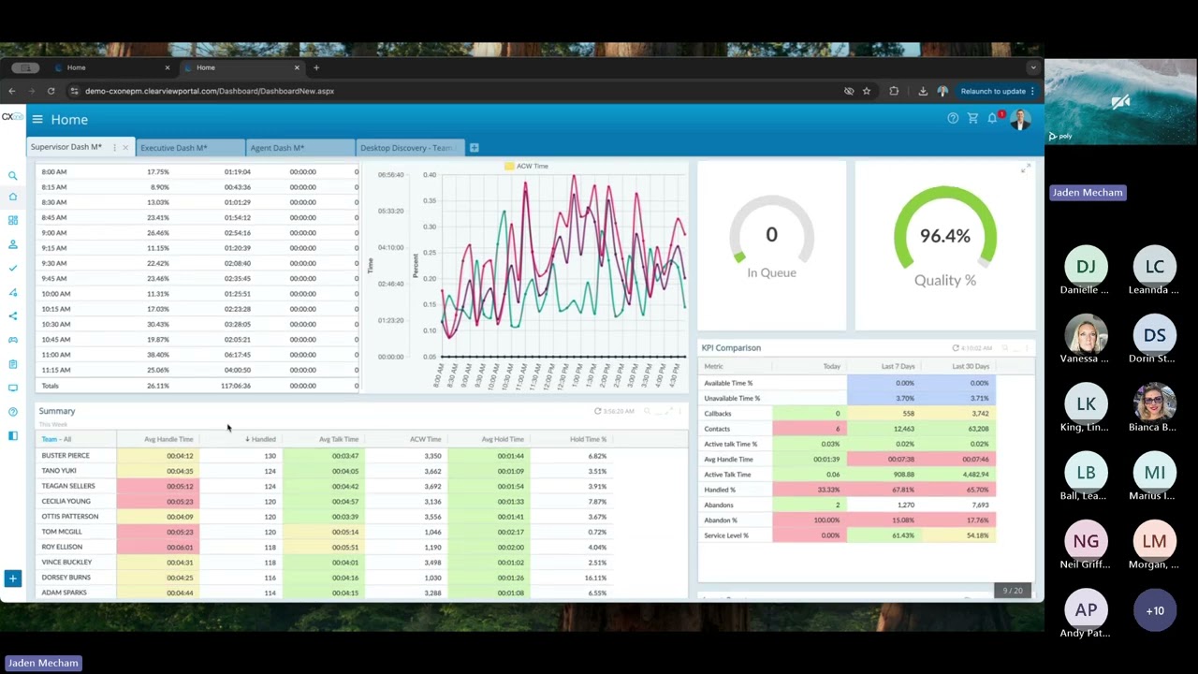Toggle ACW Time legend swatch in chart

(x=509, y=166)
